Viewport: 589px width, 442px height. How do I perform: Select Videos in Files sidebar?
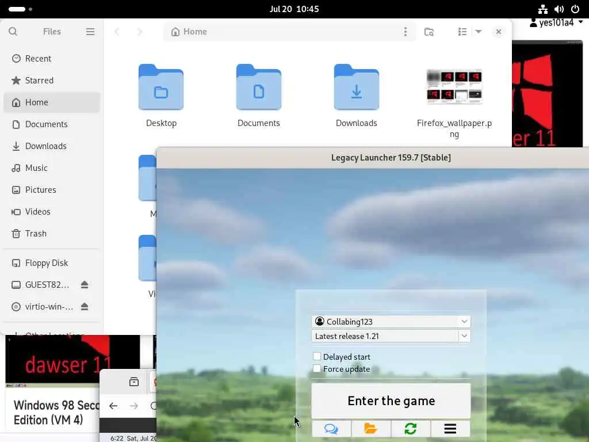point(52,212)
